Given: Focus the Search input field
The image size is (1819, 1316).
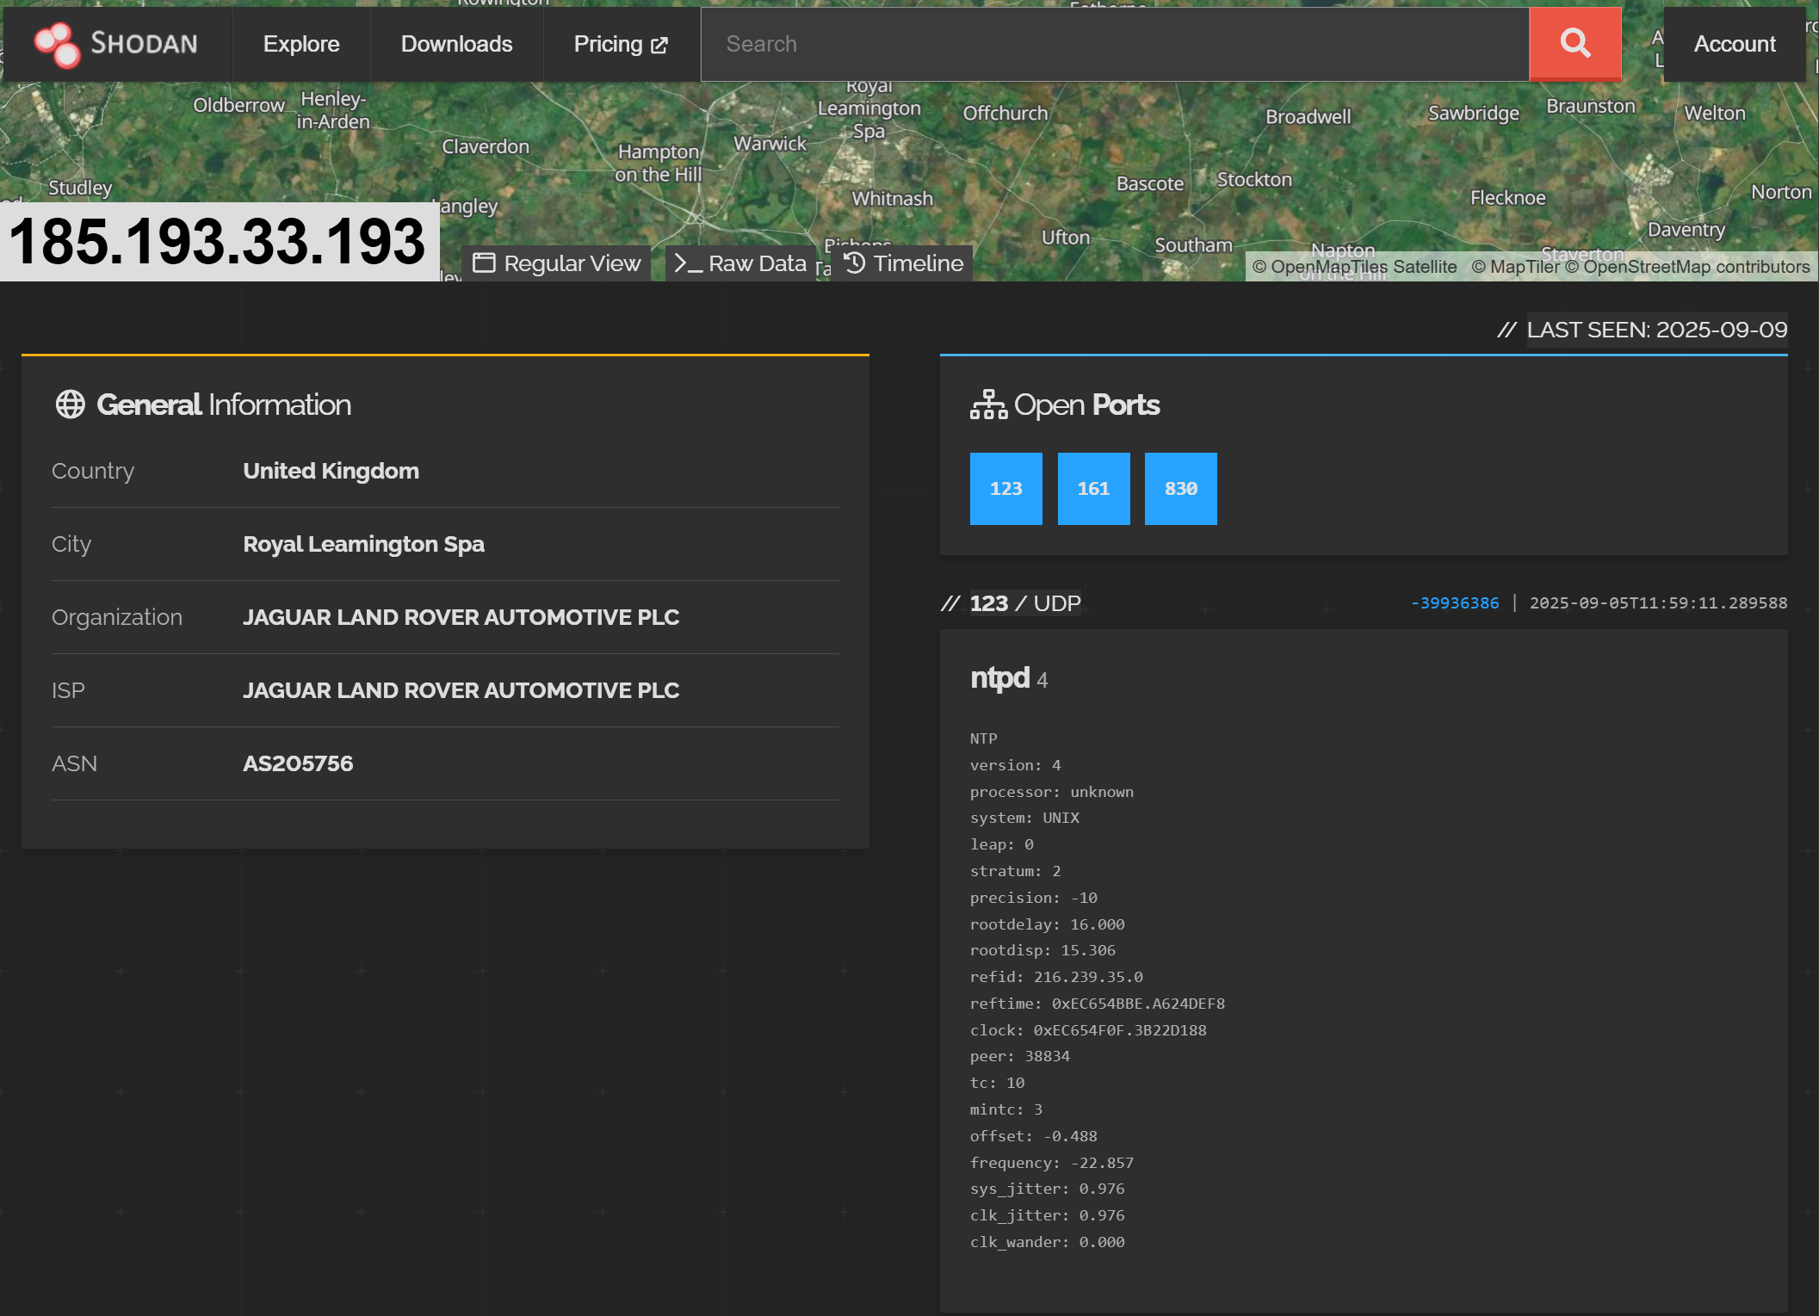Looking at the screenshot, I should coord(1114,44).
